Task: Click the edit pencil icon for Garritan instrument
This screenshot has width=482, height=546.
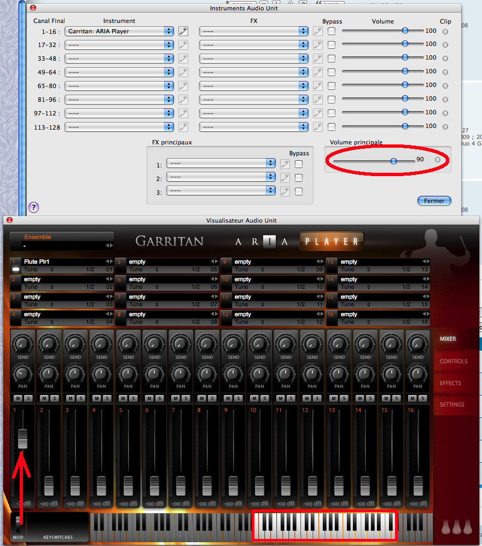Action: click(183, 31)
